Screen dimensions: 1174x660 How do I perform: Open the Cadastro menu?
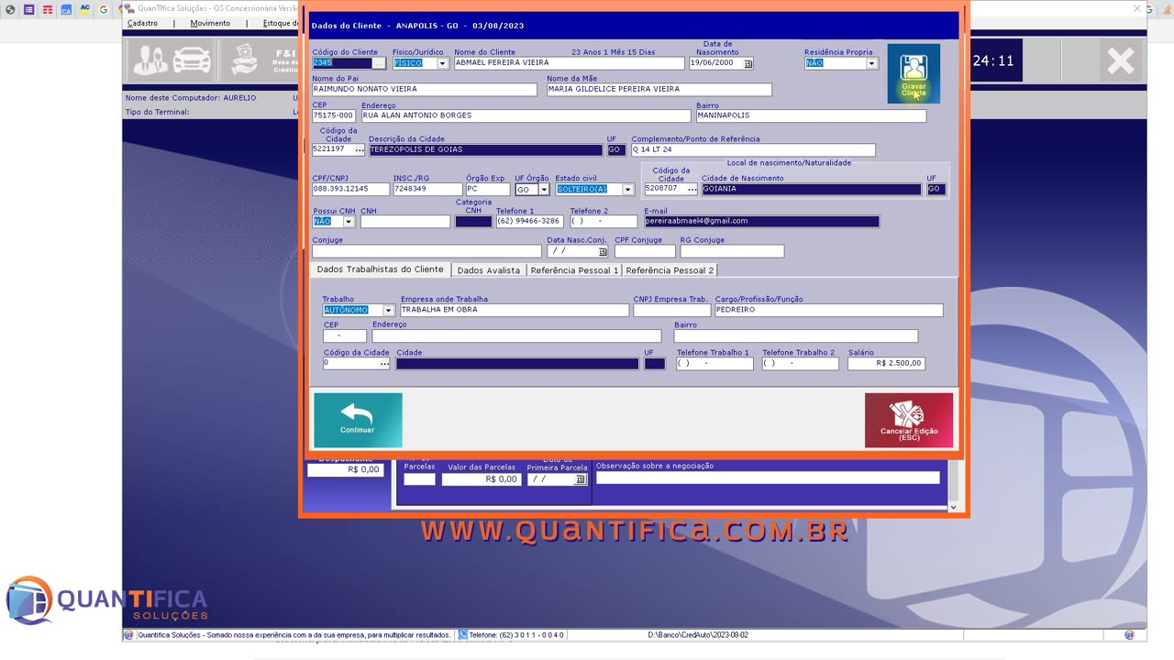(x=143, y=23)
